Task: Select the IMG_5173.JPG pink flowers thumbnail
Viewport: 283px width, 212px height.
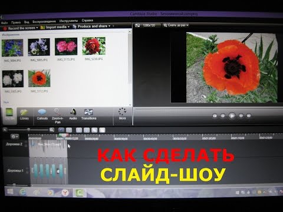Action: (x=66, y=47)
